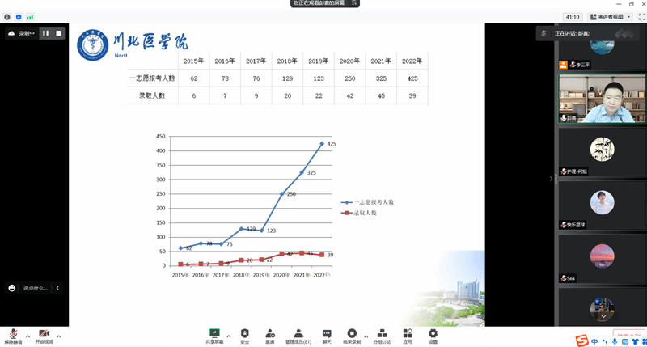
Task: Stop the recording with square button
Action: pos(58,33)
